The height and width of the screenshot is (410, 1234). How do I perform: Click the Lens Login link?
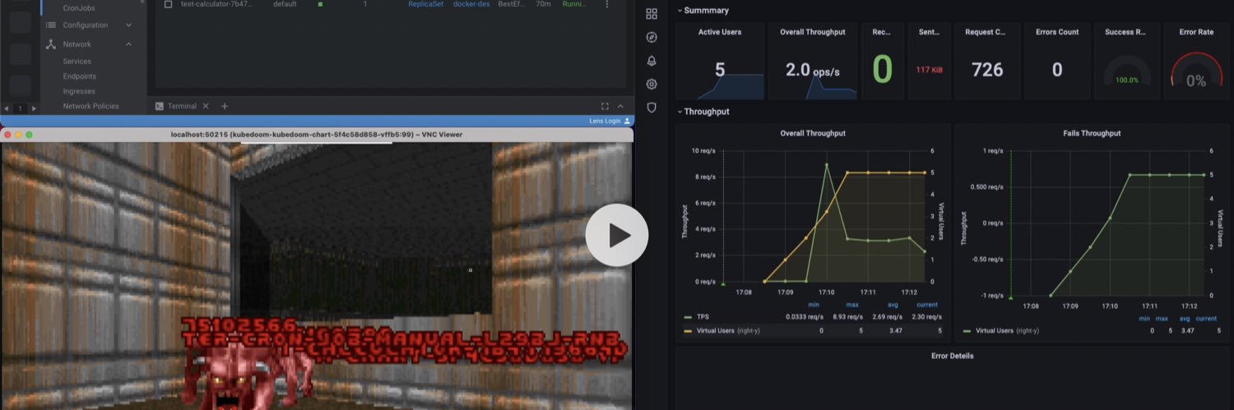click(605, 121)
